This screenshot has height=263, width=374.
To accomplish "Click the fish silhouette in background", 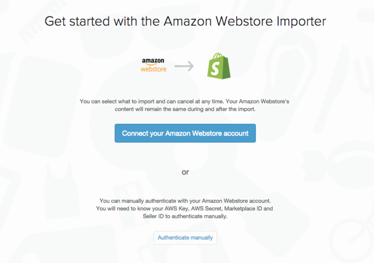I will (339, 164).
